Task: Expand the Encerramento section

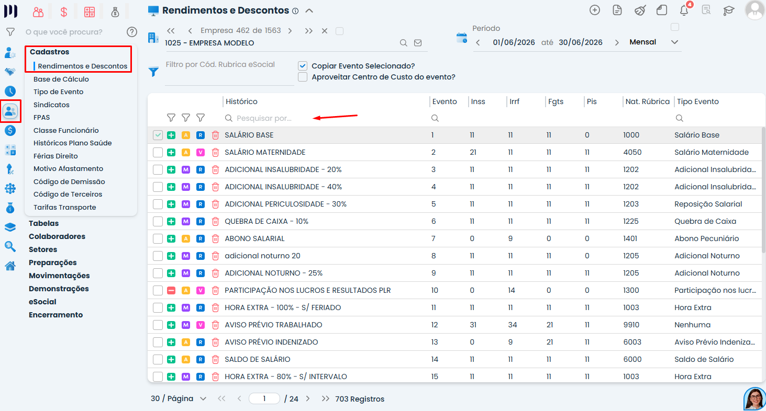Action: point(56,315)
